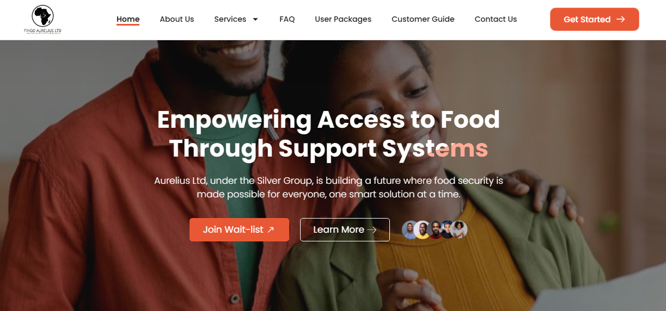Click the Learn More button
Image resolution: width=666 pixels, height=311 pixels.
pos(345,229)
